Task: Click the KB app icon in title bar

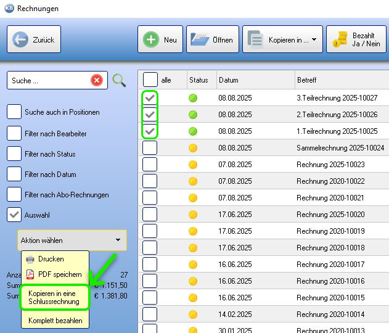Action: click(x=9, y=8)
